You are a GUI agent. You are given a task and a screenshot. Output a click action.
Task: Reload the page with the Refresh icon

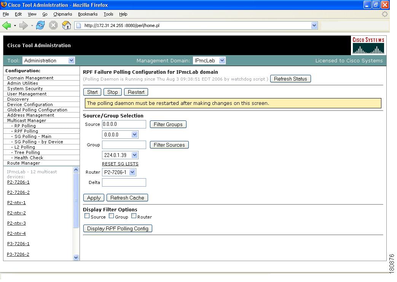coord(40,25)
